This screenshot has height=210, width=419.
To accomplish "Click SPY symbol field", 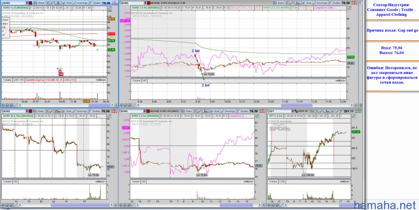I will tap(280, 111).
